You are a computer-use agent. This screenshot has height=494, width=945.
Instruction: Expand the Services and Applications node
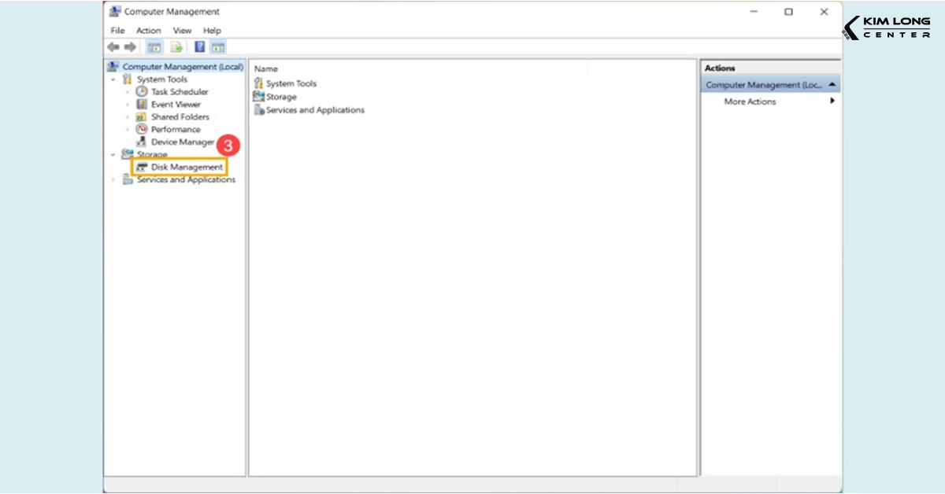(113, 180)
